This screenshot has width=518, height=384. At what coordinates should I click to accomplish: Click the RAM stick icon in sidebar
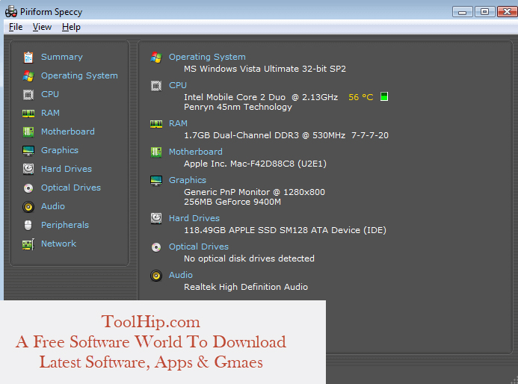[28, 114]
